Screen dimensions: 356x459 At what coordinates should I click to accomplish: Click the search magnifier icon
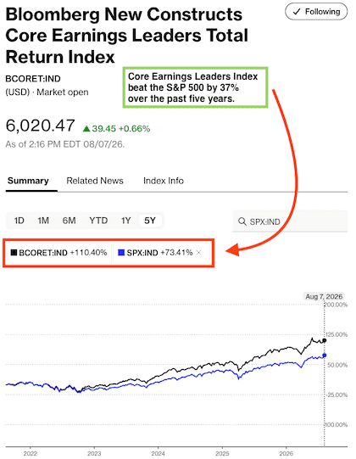pyautogui.click(x=242, y=221)
